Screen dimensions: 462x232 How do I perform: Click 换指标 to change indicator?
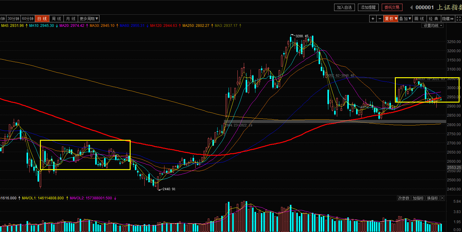pyautogui.click(x=432, y=198)
